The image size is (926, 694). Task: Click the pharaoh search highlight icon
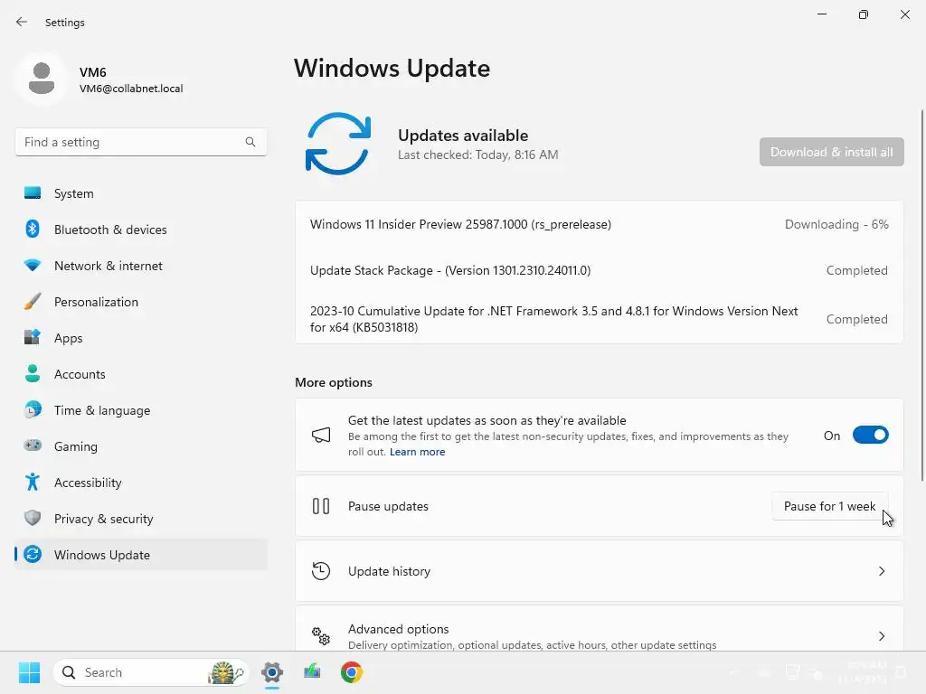pos(225,672)
